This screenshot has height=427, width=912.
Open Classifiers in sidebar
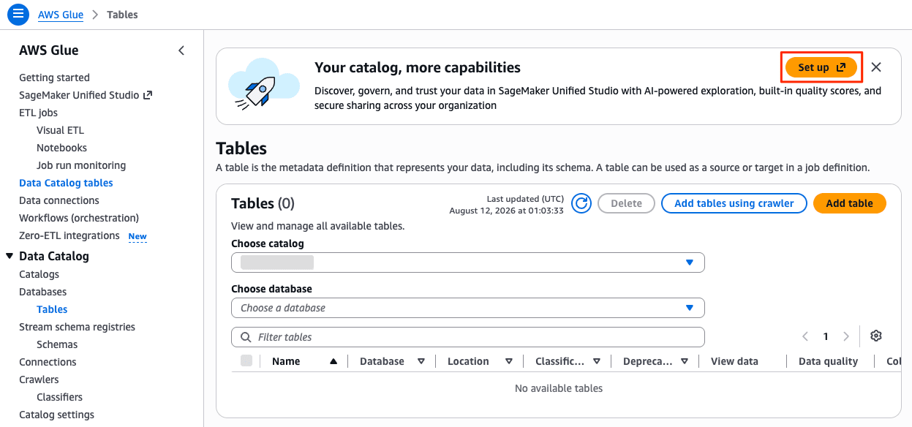59,397
